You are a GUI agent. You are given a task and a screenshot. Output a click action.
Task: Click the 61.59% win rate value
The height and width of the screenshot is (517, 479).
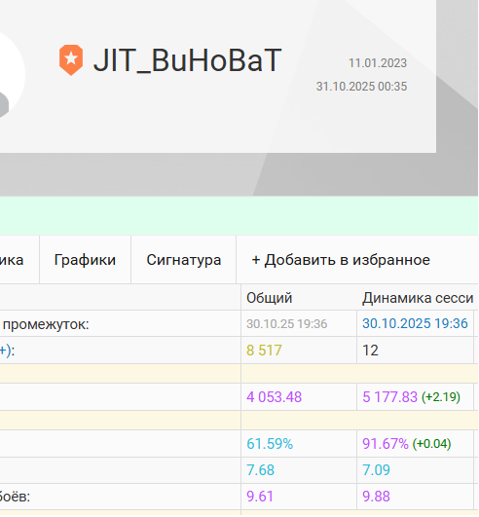click(270, 444)
